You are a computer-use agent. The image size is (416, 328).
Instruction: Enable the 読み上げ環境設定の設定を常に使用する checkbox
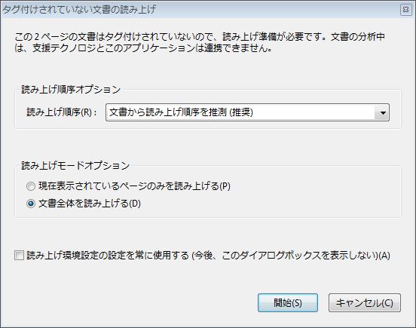(x=19, y=256)
